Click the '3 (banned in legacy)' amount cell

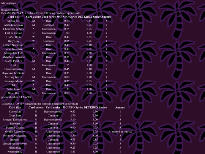120,132
